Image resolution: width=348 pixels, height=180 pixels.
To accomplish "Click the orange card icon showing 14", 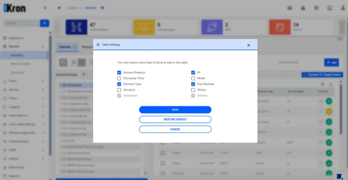I will [280, 27].
